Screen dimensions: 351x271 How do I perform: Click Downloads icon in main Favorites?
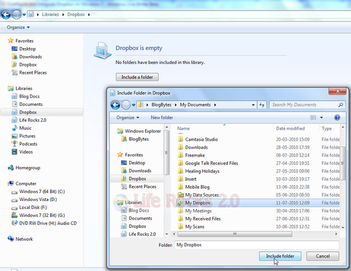[x=14, y=57]
